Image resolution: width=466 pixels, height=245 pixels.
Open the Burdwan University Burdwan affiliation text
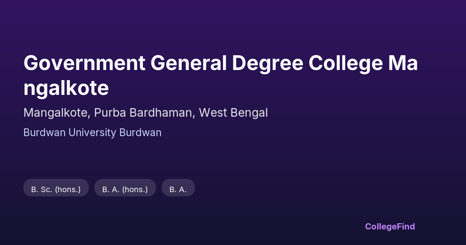(x=92, y=133)
